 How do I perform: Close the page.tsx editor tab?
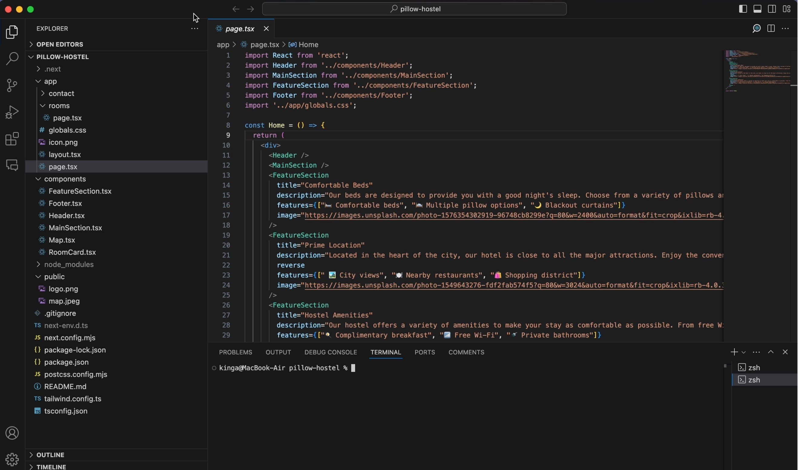[266, 29]
